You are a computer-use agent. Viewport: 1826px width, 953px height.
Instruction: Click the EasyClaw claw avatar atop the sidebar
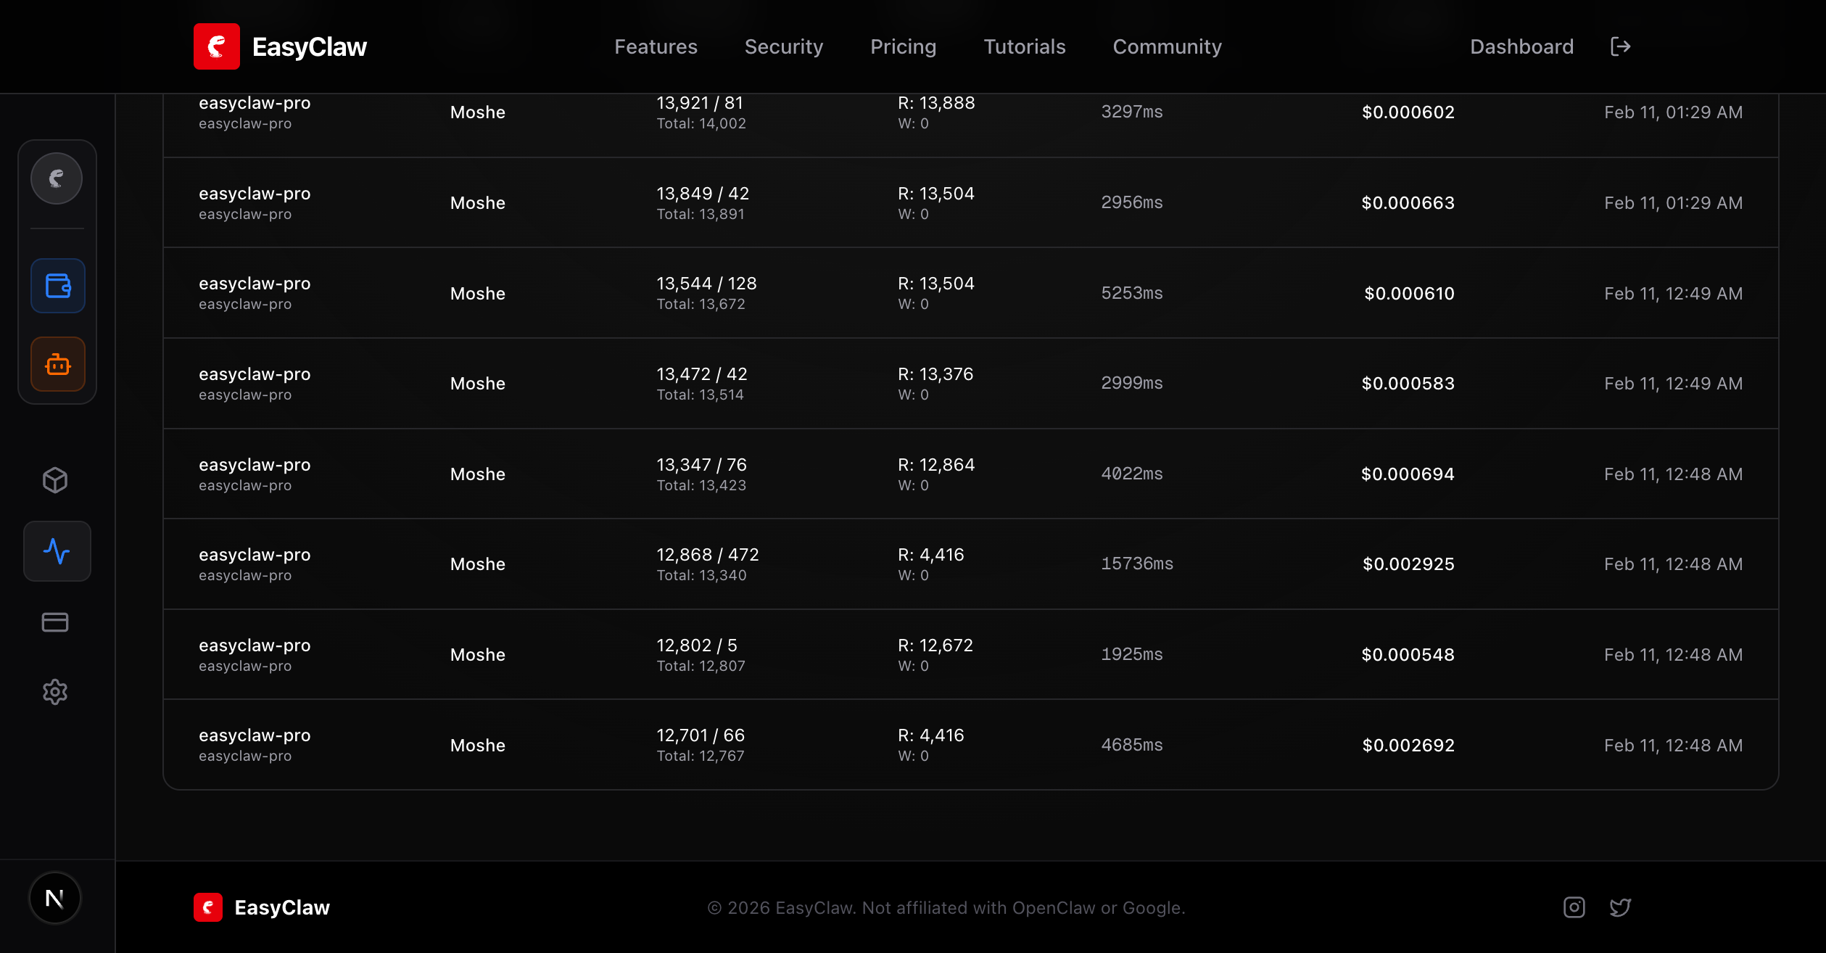coord(57,178)
